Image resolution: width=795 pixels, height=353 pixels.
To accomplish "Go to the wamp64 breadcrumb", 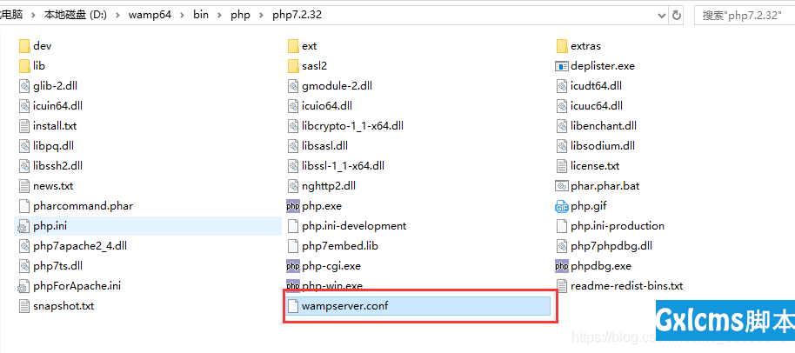I will [150, 15].
